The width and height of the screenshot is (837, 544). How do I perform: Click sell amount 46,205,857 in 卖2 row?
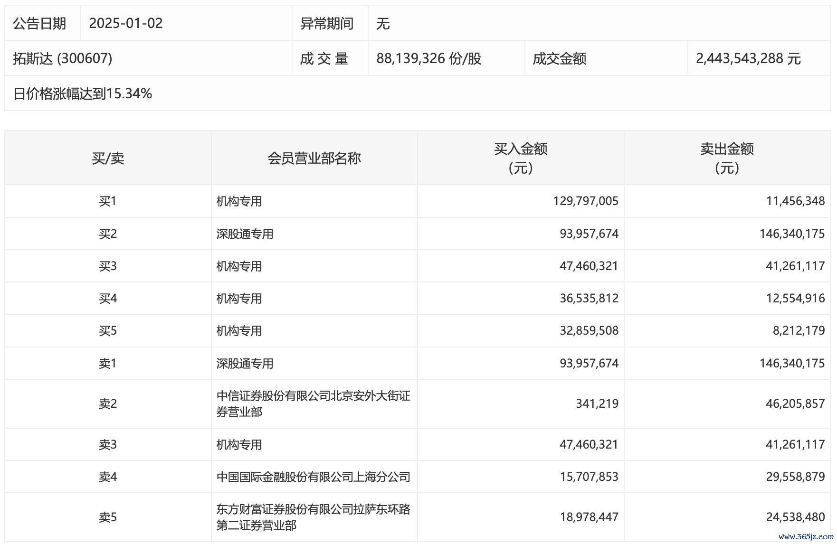(795, 404)
